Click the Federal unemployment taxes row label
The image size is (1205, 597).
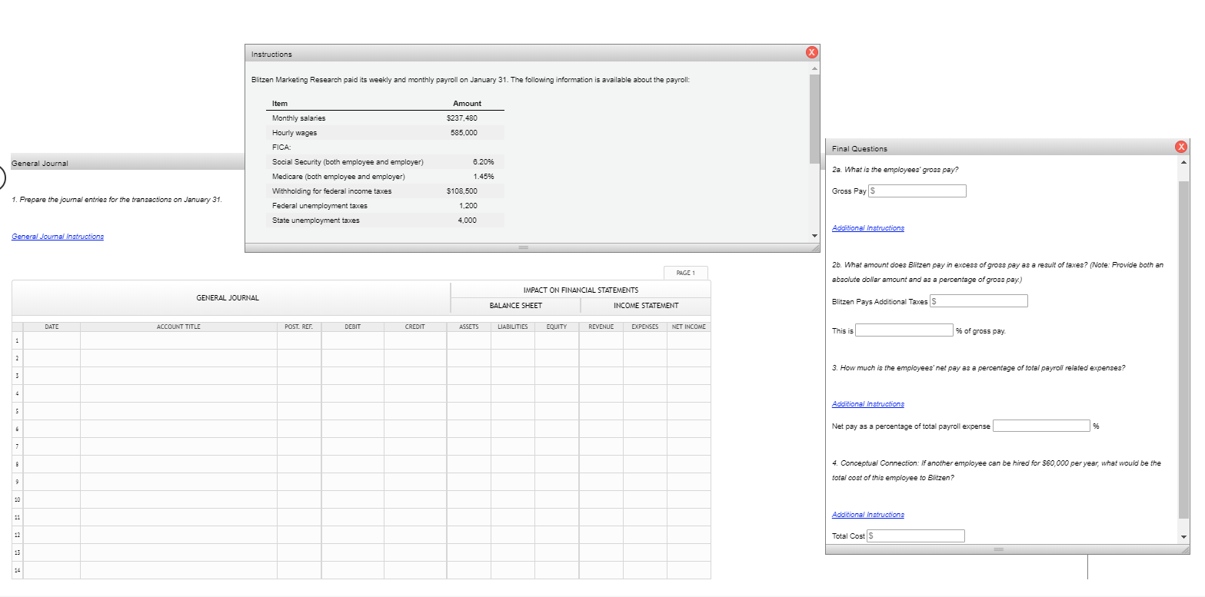[x=320, y=206]
